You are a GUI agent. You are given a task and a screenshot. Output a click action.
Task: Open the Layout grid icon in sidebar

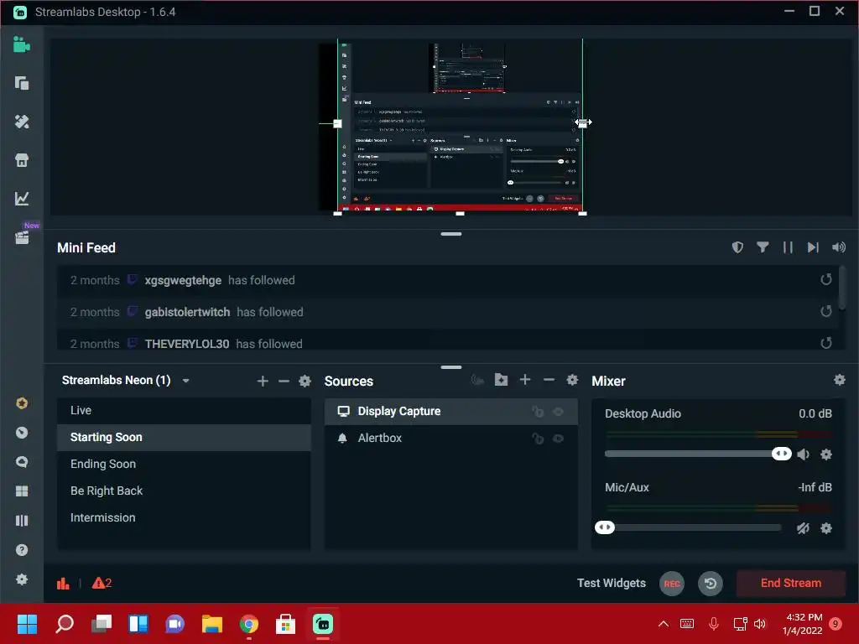pyautogui.click(x=21, y=491)
